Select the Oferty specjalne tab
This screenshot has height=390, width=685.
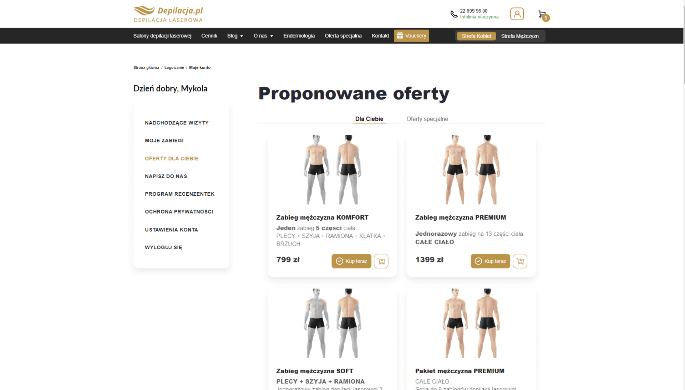(x=427, y=119)
